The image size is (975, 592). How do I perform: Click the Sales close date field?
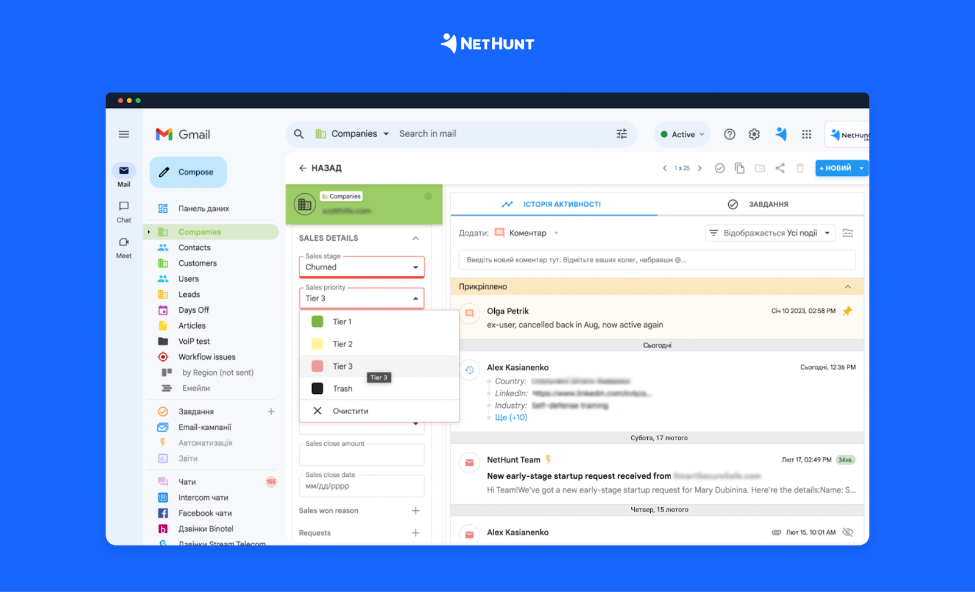[361, 486]
